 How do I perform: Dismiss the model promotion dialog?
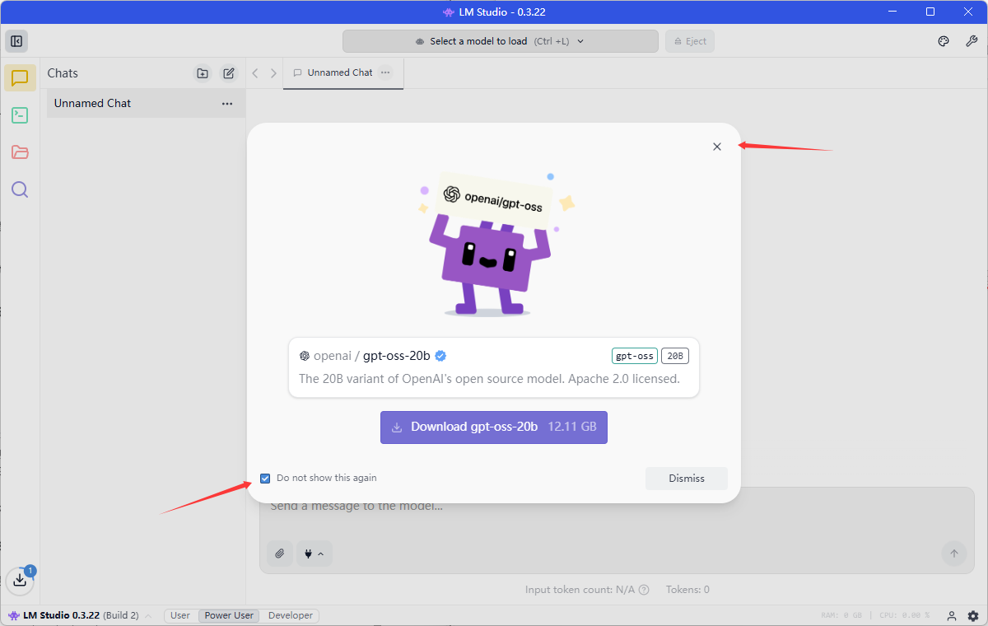point(687,479)
